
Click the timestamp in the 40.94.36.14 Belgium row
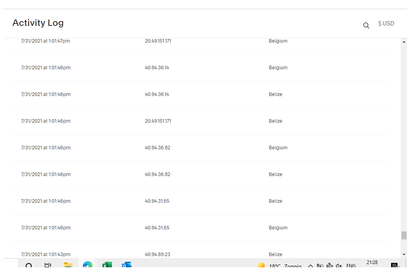[46, 68]
